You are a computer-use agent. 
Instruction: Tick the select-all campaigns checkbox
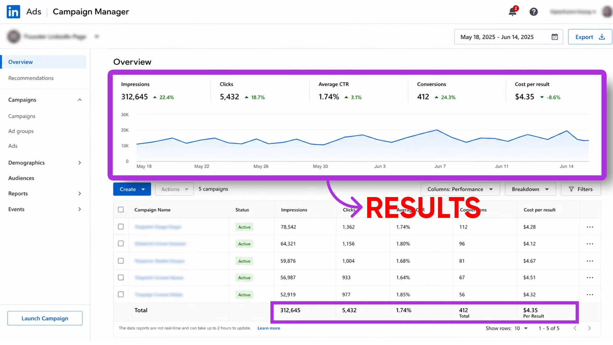[x=121, y=210]
